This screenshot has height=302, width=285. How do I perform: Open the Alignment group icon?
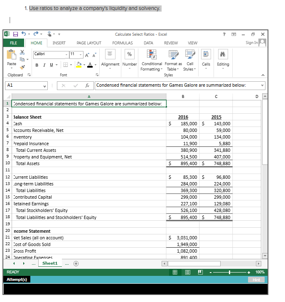(x=110, y=54)
